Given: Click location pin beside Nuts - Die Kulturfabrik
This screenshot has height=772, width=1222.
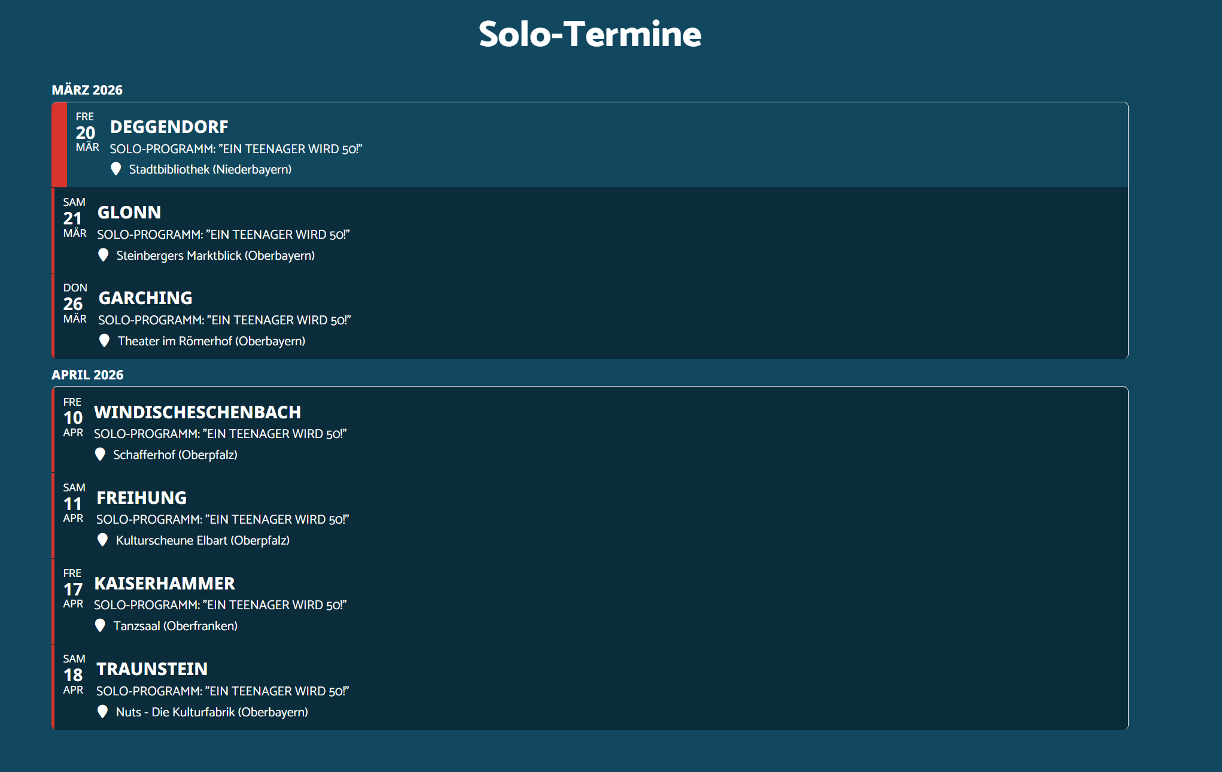Looking at the screenshot, I should pyautogui.click(x=102, y=712).
